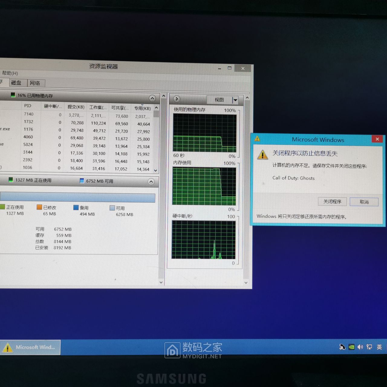
Task: Click the black-and-white tray icon left of NVIDIA
Action: [342, 347]
